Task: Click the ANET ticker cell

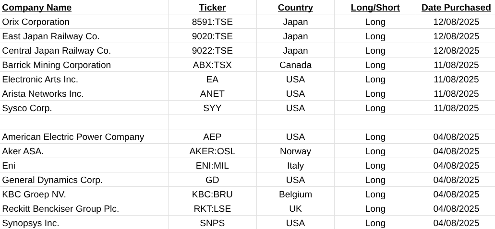Action: point(212,94)
